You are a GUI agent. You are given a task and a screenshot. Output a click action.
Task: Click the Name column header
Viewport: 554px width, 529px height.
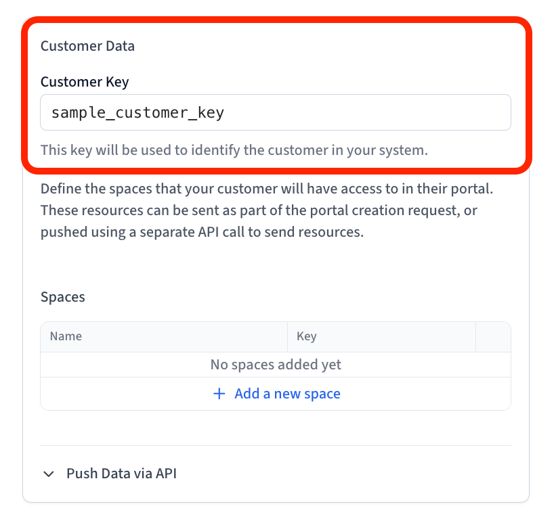66,336
